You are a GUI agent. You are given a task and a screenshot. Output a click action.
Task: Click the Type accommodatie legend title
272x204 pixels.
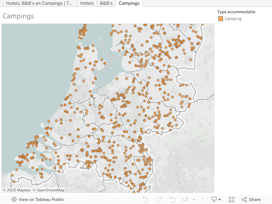pos(236,12)
